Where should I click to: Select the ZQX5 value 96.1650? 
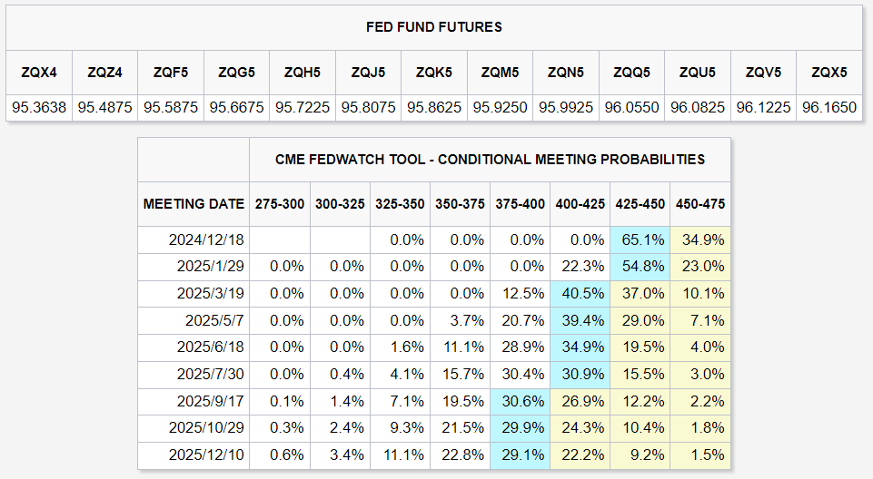(x=829, y=107)
